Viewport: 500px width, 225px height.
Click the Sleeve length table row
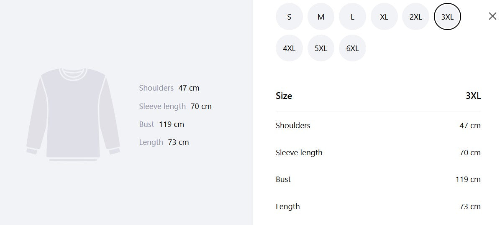(x=378, y=152)
